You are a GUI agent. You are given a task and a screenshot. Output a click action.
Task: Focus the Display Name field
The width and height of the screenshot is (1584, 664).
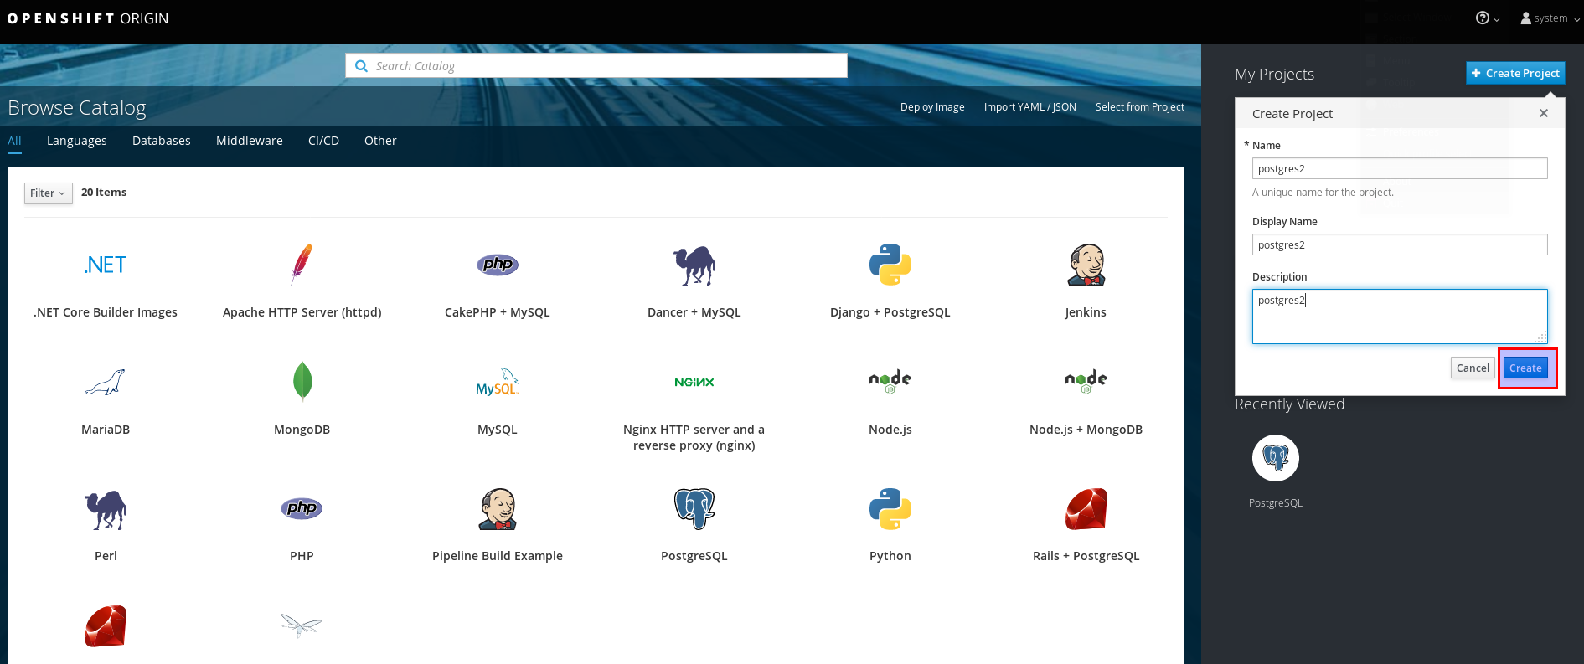pos(1400,244)
